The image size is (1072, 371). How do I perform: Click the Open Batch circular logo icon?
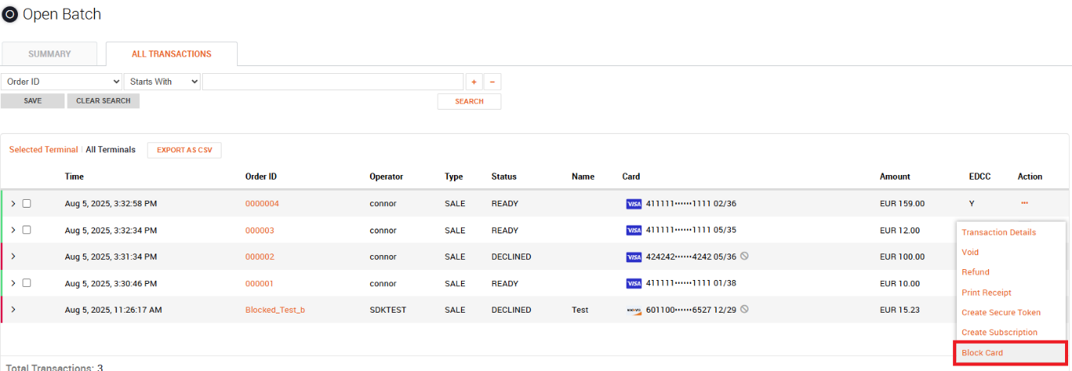pyautogui.click(x=10, y=15)
